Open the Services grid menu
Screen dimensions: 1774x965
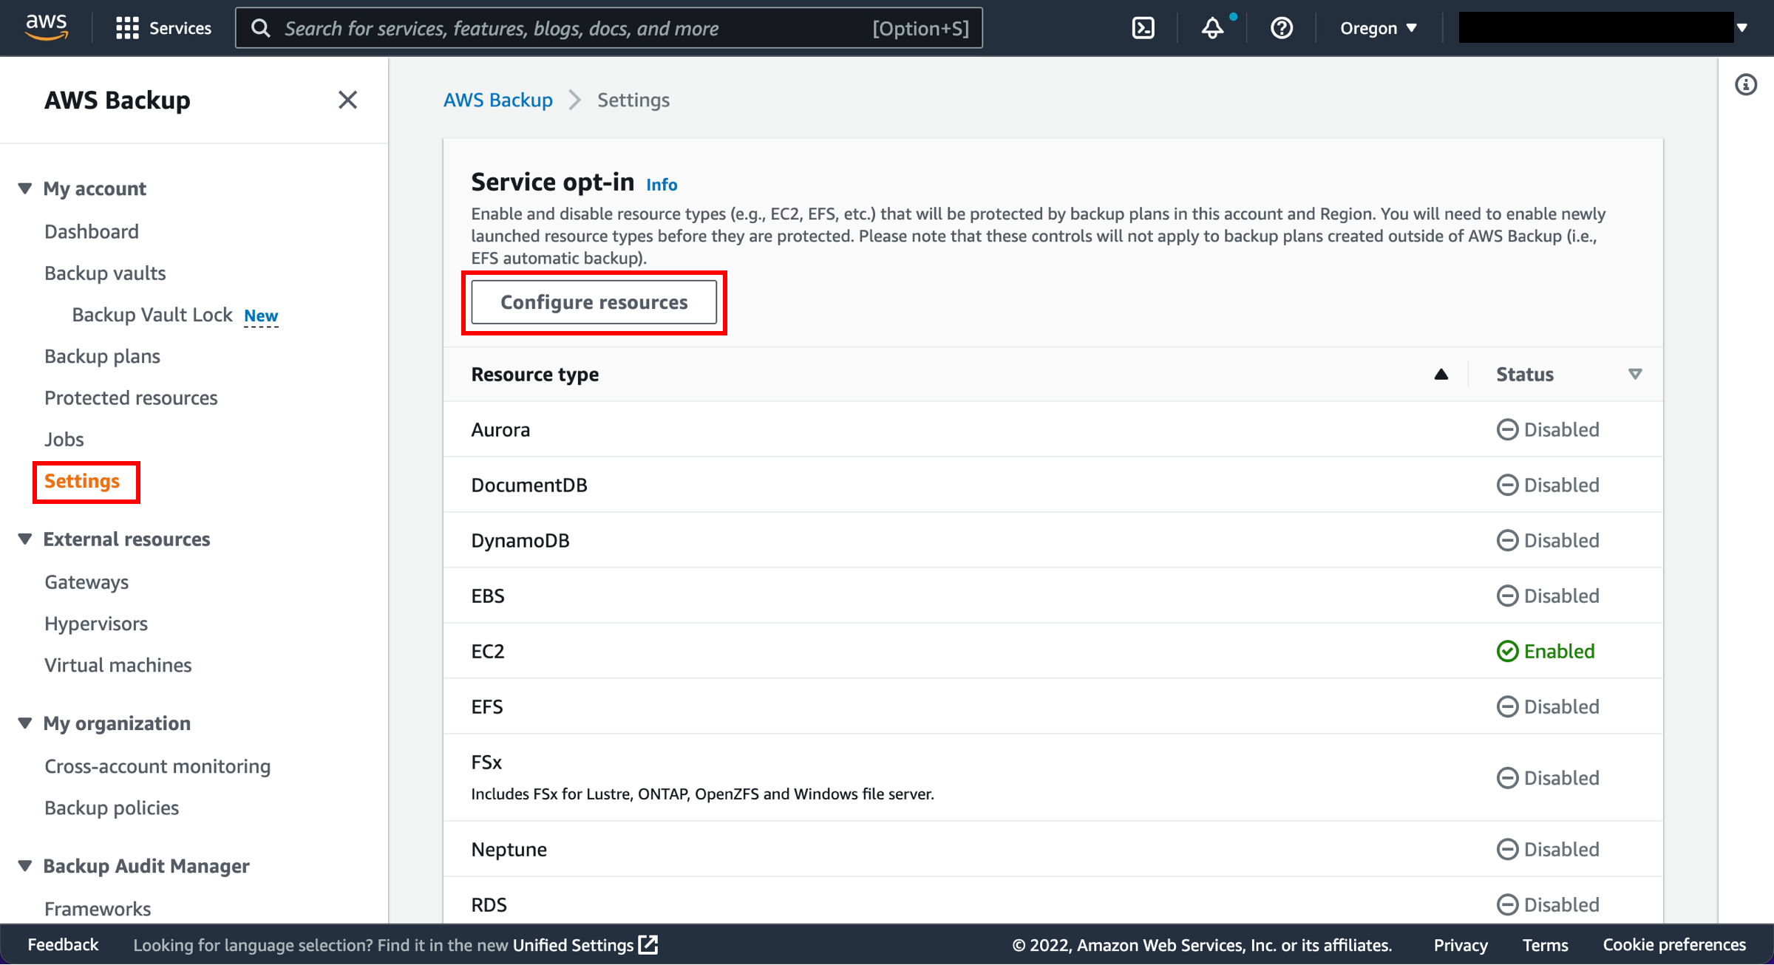tap(163, 28)
